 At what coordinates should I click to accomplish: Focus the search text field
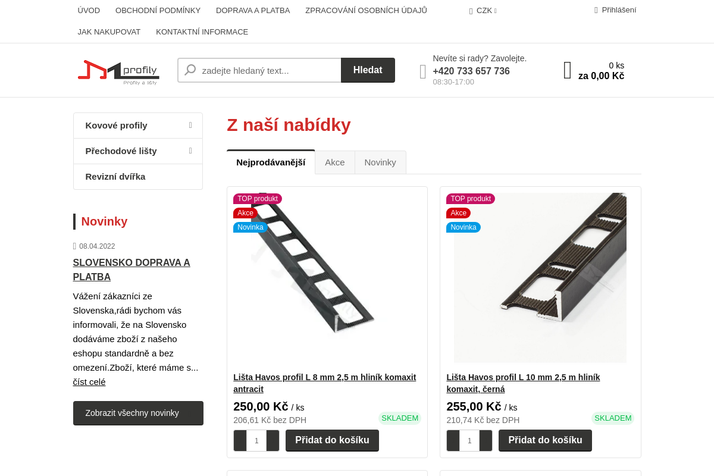coord(268,70)
